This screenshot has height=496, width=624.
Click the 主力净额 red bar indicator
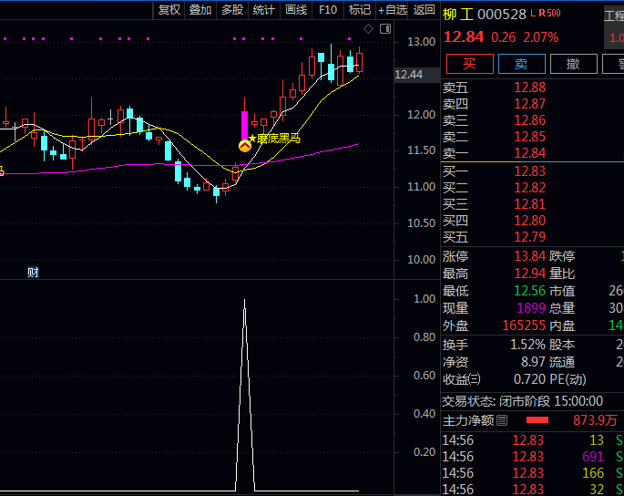(x=537, y=420)
